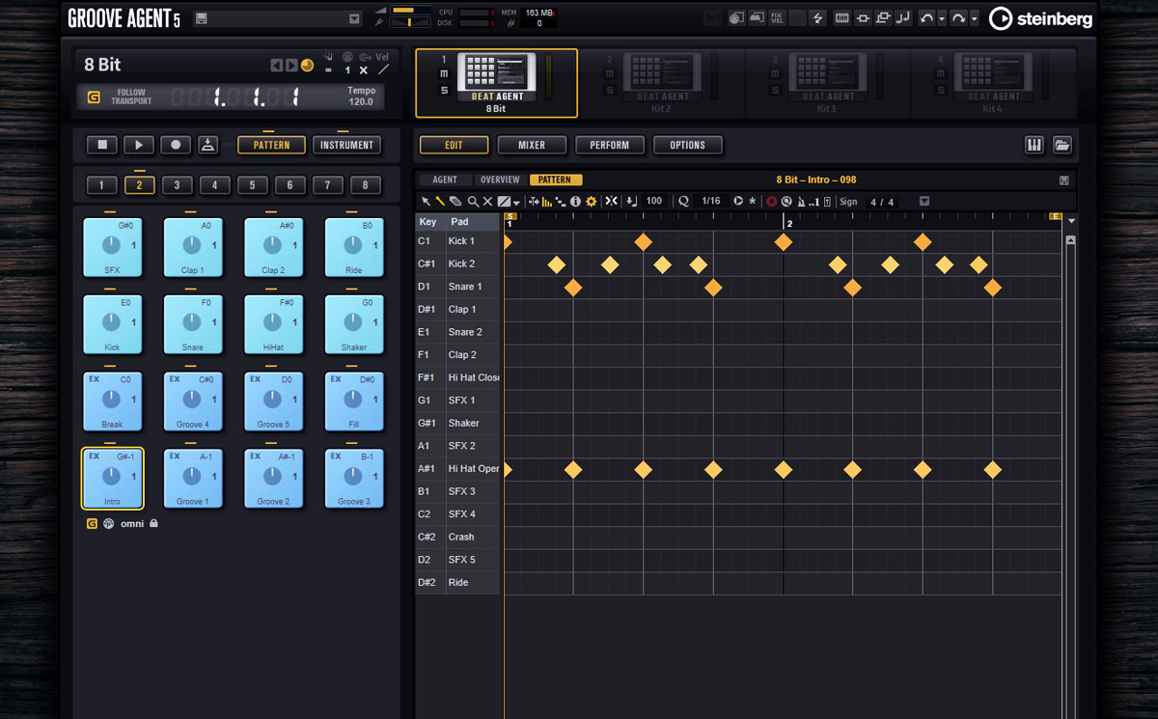
Task: Toggle the insert velocity icon before 100
Action: (x=631, y=201)
